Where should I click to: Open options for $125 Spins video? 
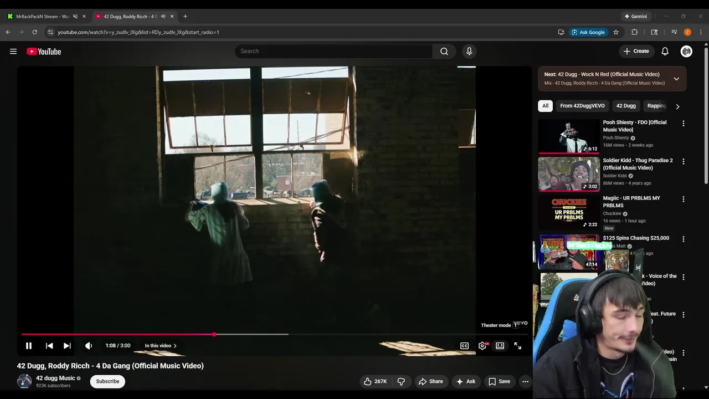tap(683, 239)
